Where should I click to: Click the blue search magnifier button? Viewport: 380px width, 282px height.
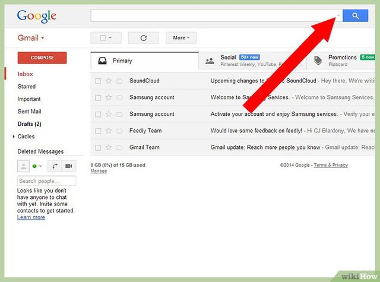(x=355, y=16)
